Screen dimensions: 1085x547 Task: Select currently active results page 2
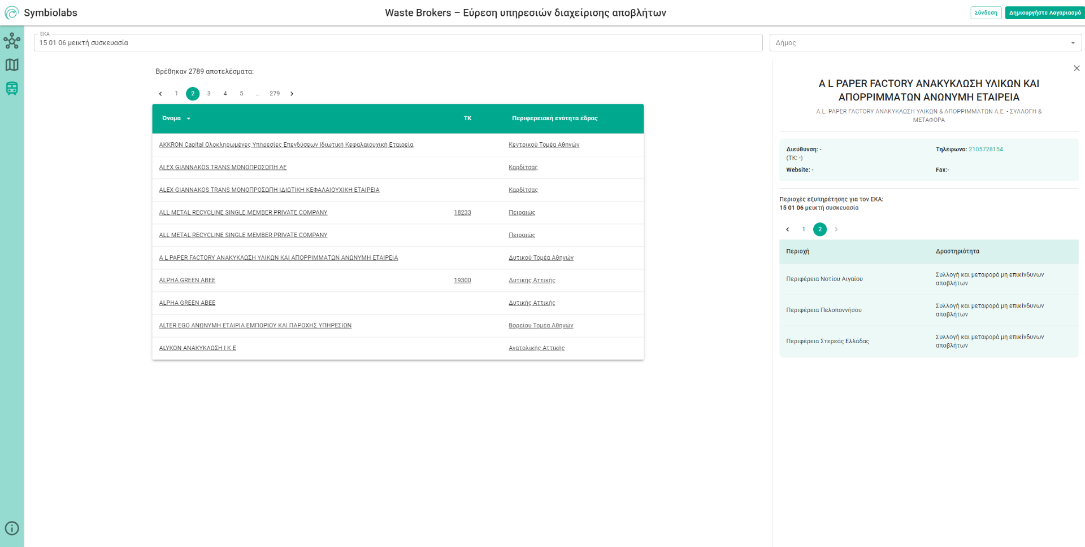pyautogui.click(x=193, y=94)
